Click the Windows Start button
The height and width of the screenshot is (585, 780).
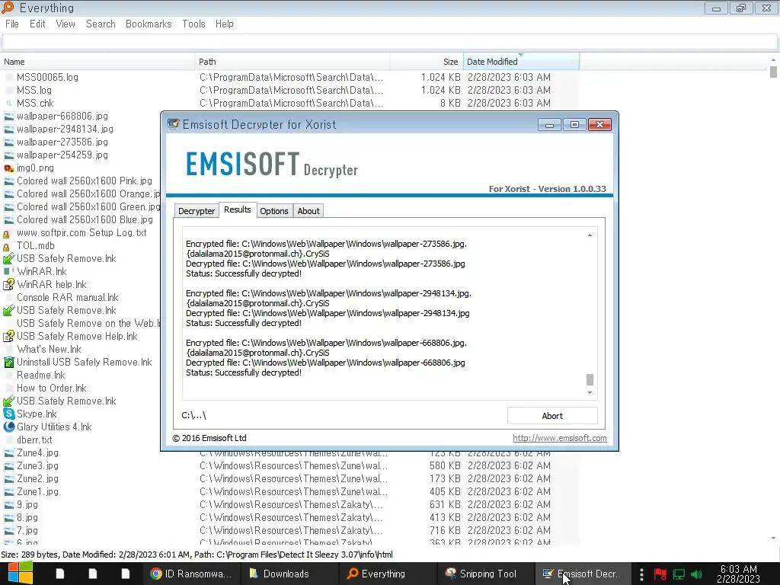click(x=21, y=574)
